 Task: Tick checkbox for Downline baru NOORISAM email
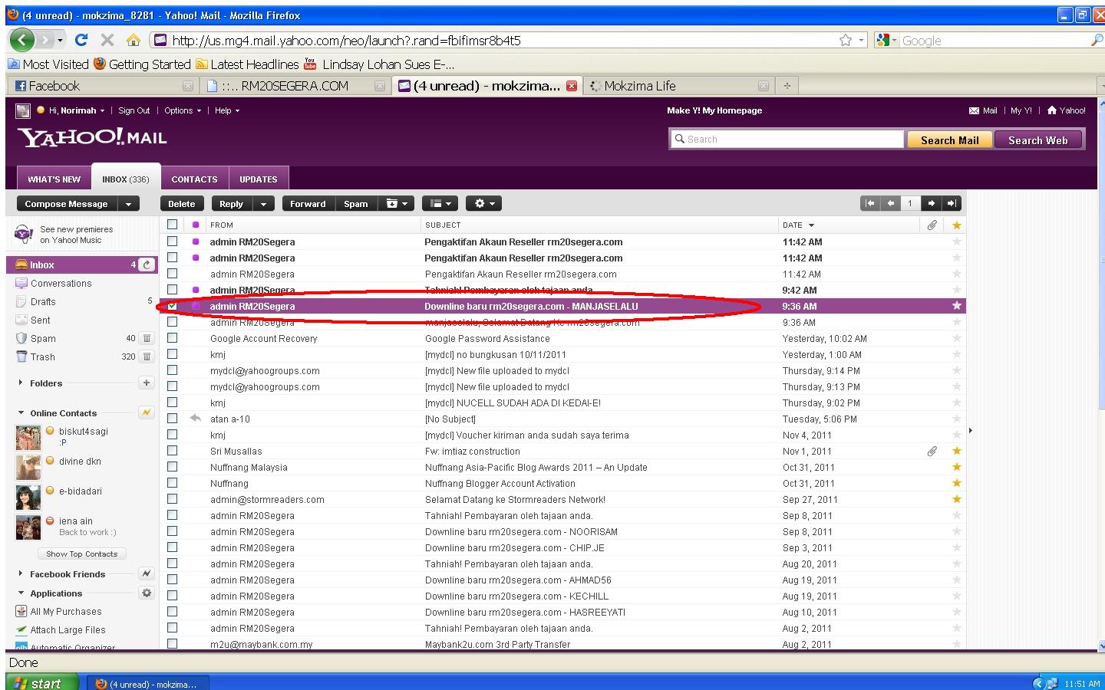[173, 531]
